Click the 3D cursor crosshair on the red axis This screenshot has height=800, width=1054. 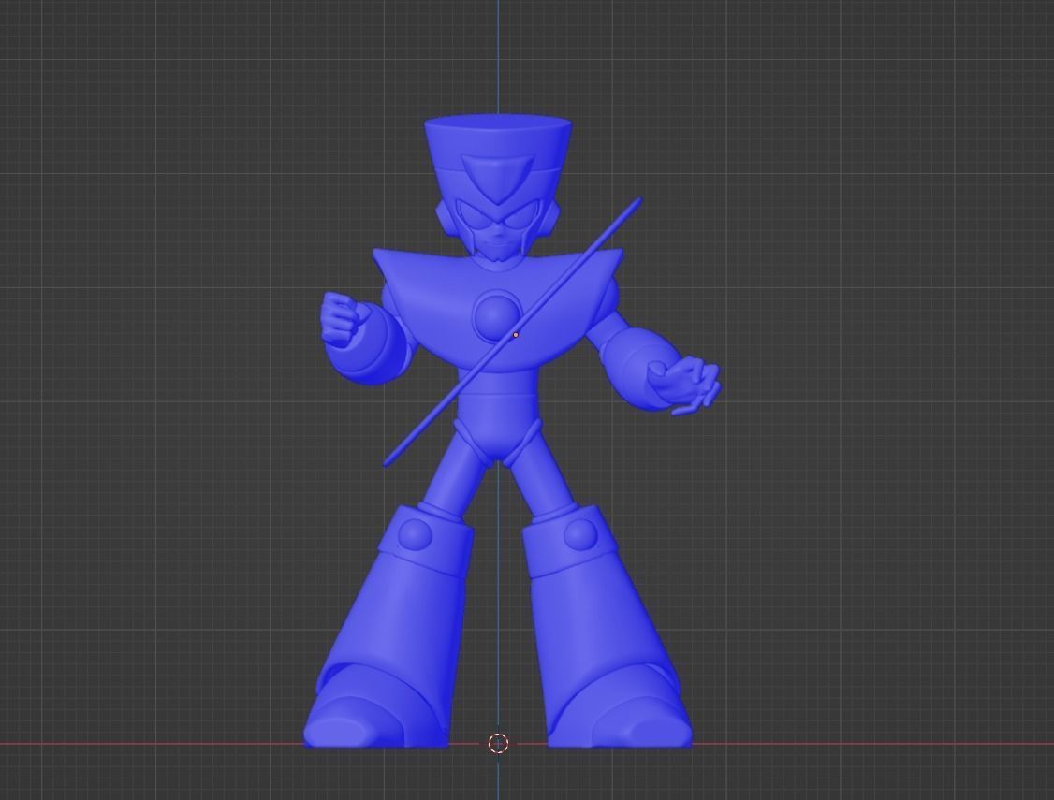click(498, 744)
